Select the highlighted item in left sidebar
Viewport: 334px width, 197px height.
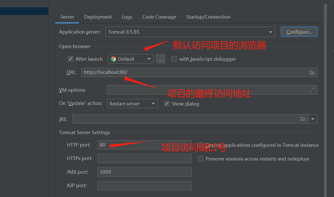point(24,11)
